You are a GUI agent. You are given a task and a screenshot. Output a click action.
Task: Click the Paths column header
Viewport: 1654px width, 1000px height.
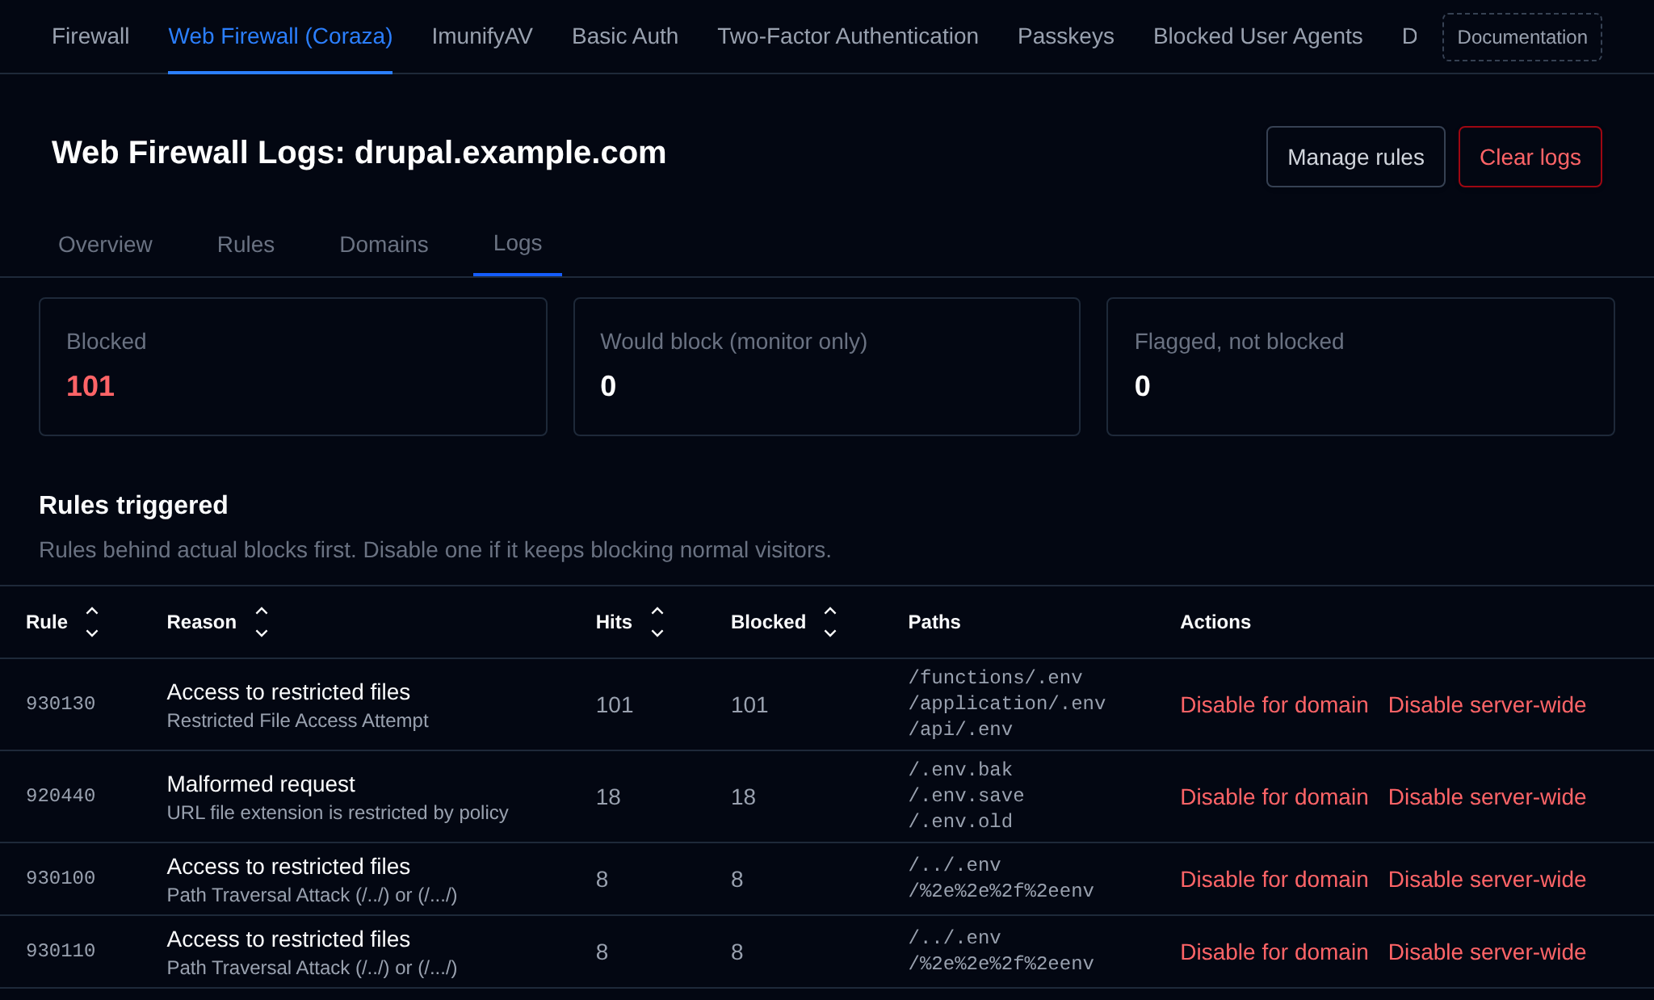934,622
